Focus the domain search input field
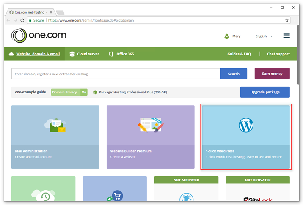This screenshot has width=303, height=205. click(116, 74)
